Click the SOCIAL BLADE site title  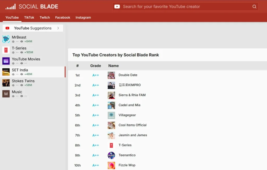(x=38, y=7)
